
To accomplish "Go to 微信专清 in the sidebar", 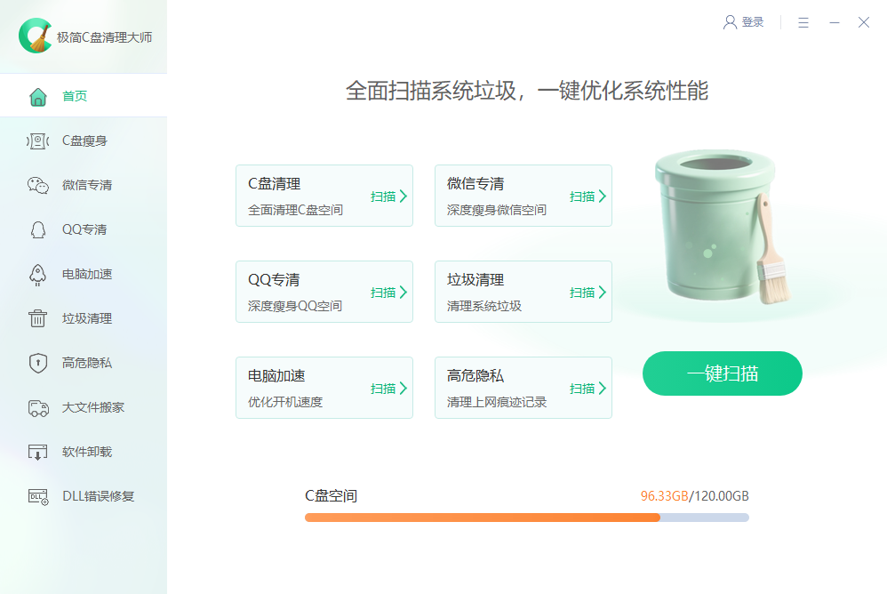I will 84,185.
